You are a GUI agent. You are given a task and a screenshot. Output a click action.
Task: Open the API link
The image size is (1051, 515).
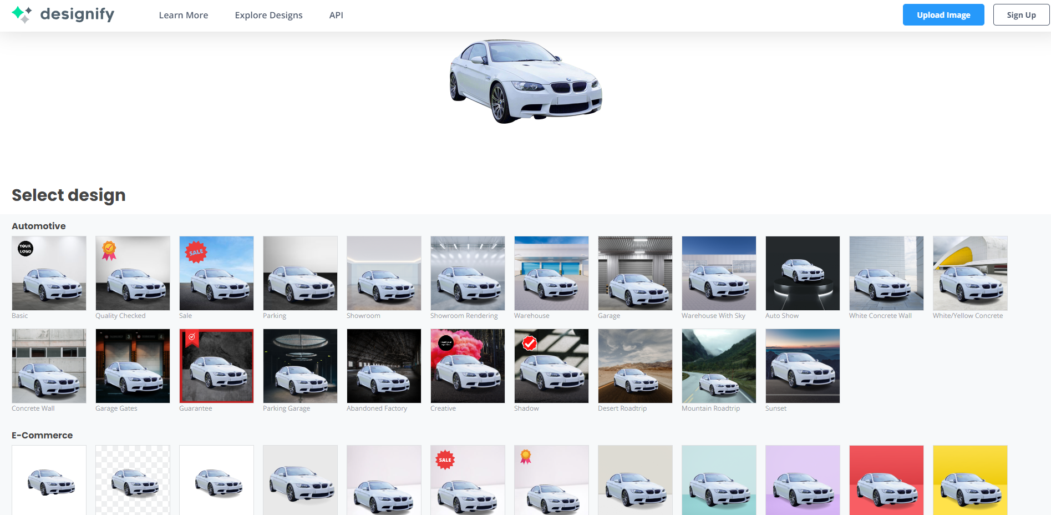(x=336, y=15)
